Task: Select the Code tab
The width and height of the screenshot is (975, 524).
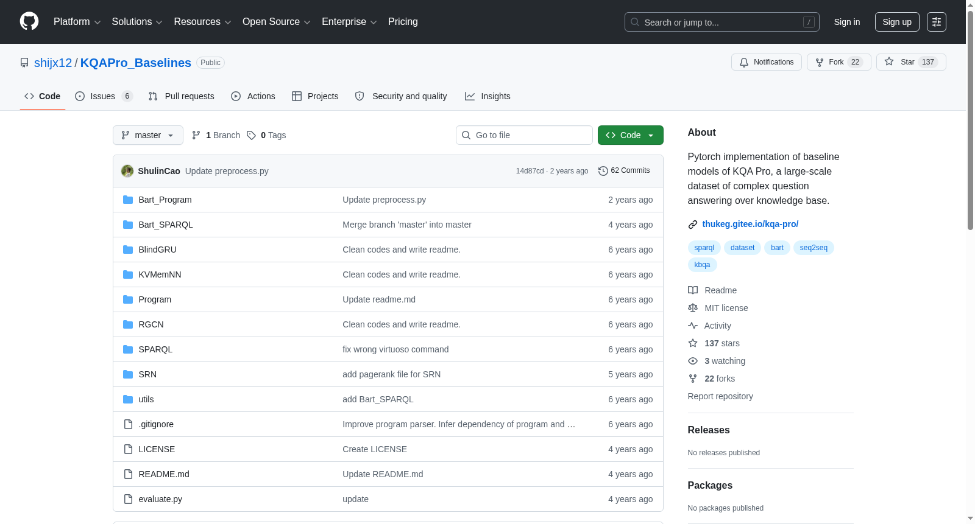Action: [x=43, y=96]
